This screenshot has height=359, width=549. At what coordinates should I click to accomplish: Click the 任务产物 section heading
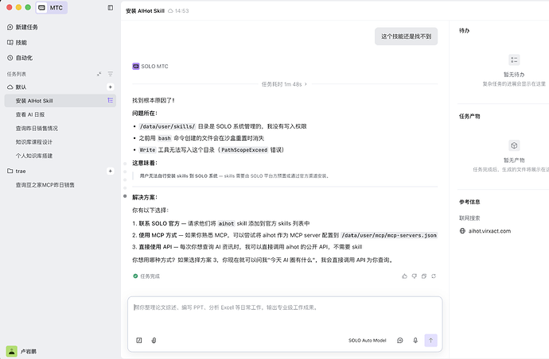469,117
